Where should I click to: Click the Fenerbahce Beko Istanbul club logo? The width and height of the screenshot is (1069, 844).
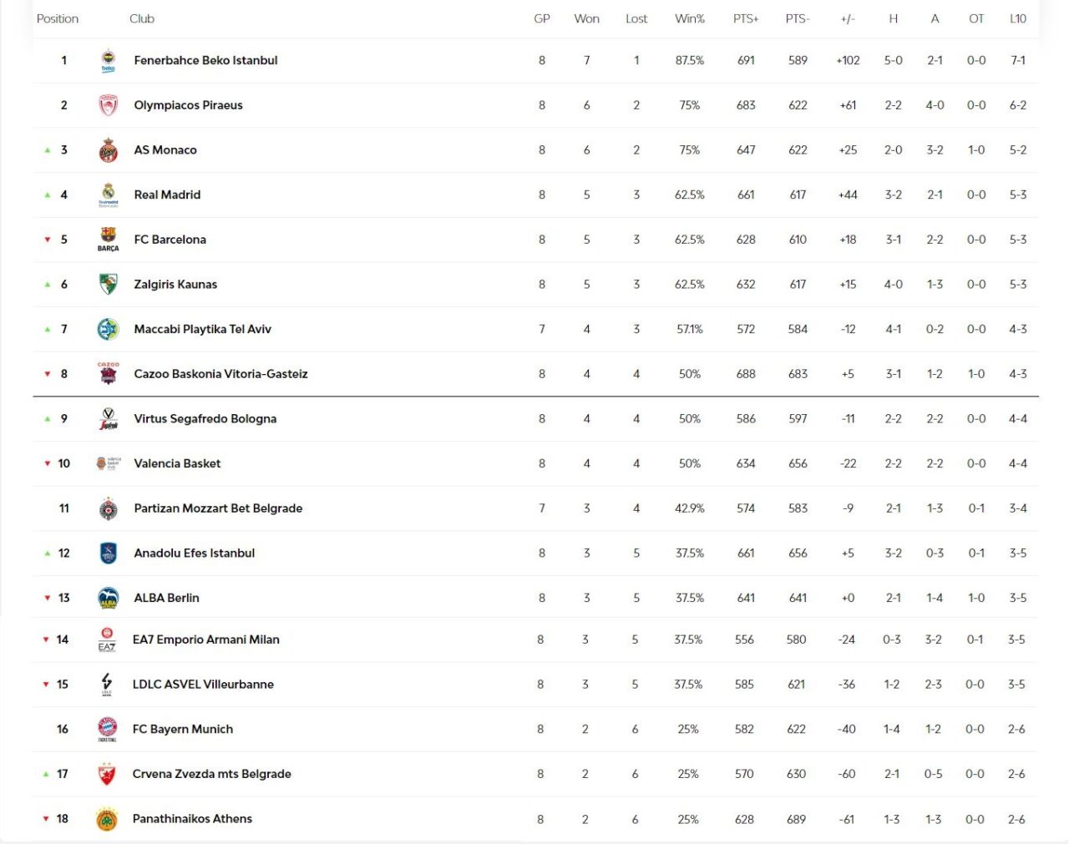(x=108, y=60)
